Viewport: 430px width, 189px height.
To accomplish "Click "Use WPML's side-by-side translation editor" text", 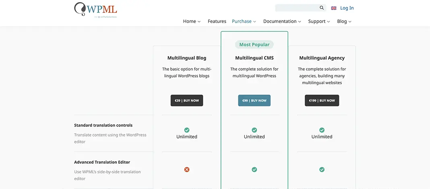I will [107, 175].
